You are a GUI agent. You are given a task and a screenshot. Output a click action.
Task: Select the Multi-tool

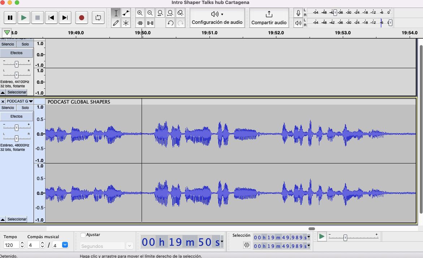pos(126,23)
